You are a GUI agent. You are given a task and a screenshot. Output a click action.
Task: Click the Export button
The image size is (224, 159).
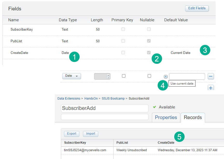coord(72,134)
